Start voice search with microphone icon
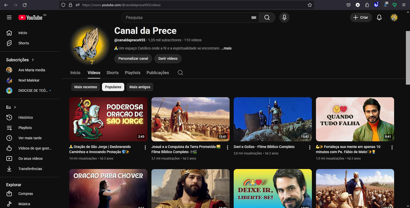The height and width of the screenshot is (208, 410). coord(284,17)
